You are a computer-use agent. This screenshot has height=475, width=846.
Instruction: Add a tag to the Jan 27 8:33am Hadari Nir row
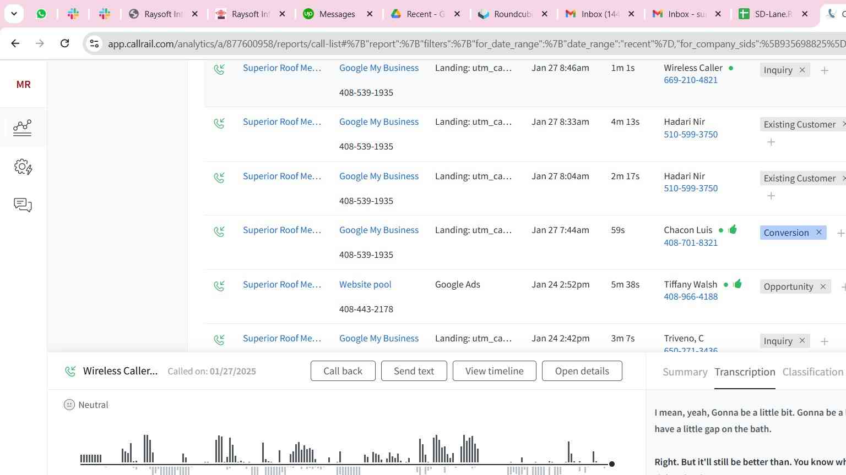771,142
